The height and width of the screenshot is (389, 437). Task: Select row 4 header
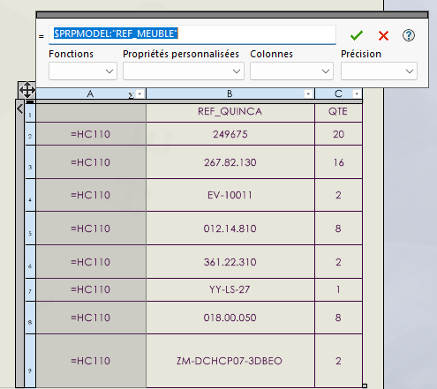[x=30, y=195]
